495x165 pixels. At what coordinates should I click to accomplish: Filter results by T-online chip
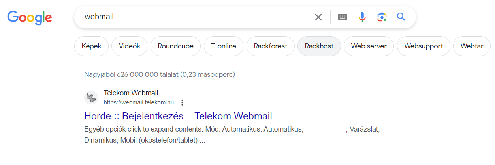pos(224,46)
